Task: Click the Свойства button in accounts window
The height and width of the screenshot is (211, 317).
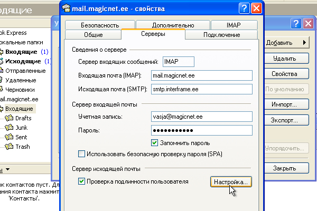Action: coord(287,74)
